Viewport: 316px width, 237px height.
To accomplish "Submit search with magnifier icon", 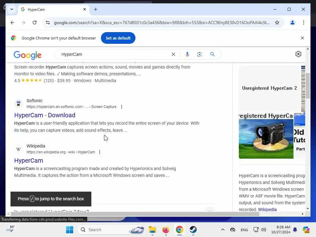I will tap(212, 54).
